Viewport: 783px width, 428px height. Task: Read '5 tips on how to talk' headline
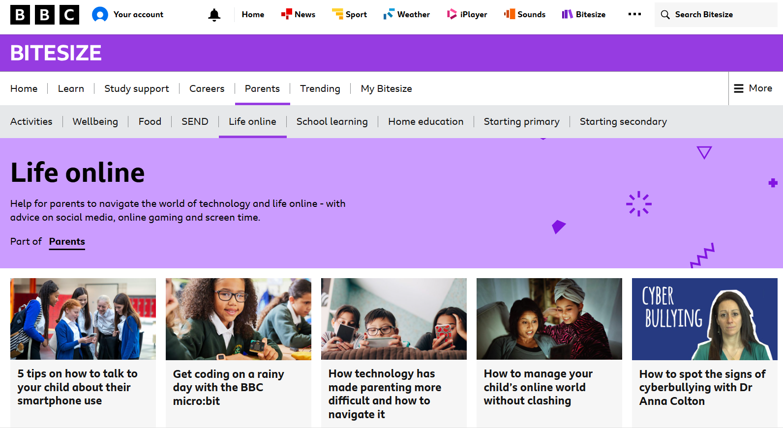[x=78, y=387]
